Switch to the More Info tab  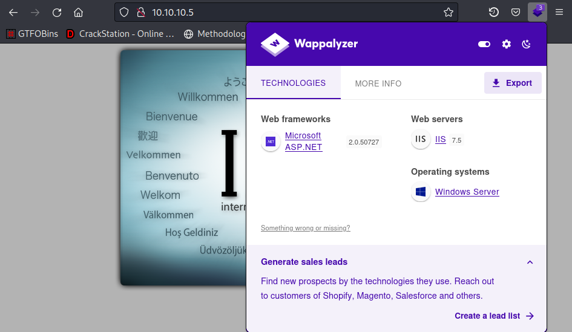(378, 83)
